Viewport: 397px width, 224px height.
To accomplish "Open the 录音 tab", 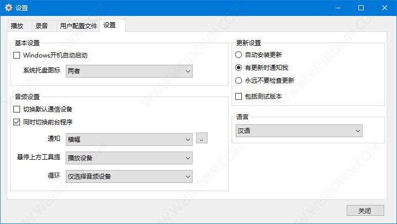I will tap(42, 26).
